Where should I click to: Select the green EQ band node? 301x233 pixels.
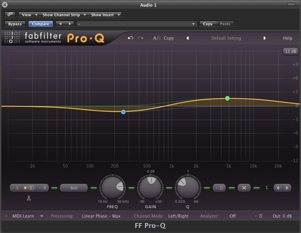coord(227,98)
